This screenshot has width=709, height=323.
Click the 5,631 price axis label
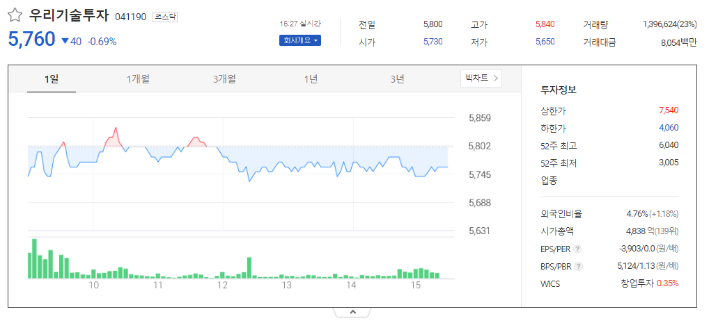pyautogui.click(x=480, y=231)
